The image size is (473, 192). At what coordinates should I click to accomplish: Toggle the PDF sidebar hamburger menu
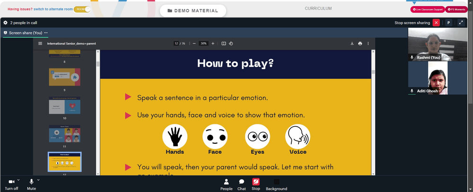[x=40, y=44]
